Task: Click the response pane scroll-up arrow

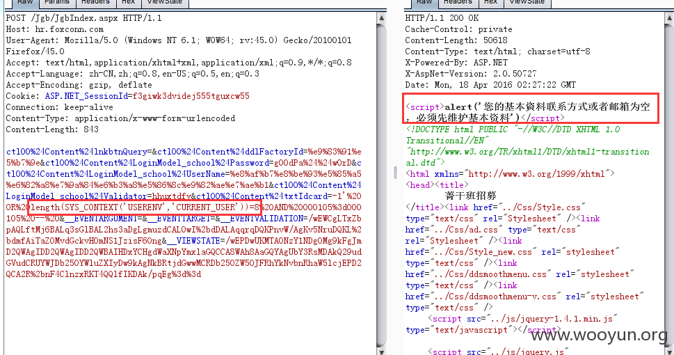Action: 670,18
